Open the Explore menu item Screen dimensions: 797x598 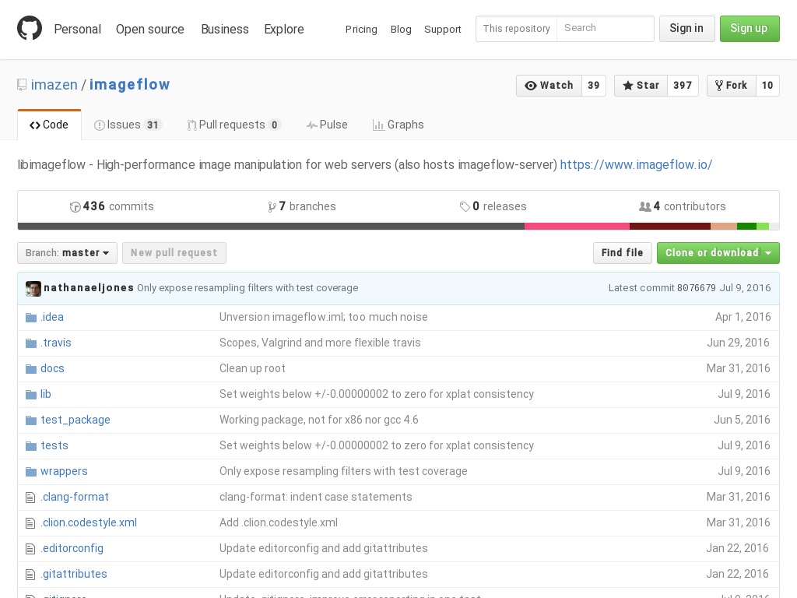tap(283, 29)
